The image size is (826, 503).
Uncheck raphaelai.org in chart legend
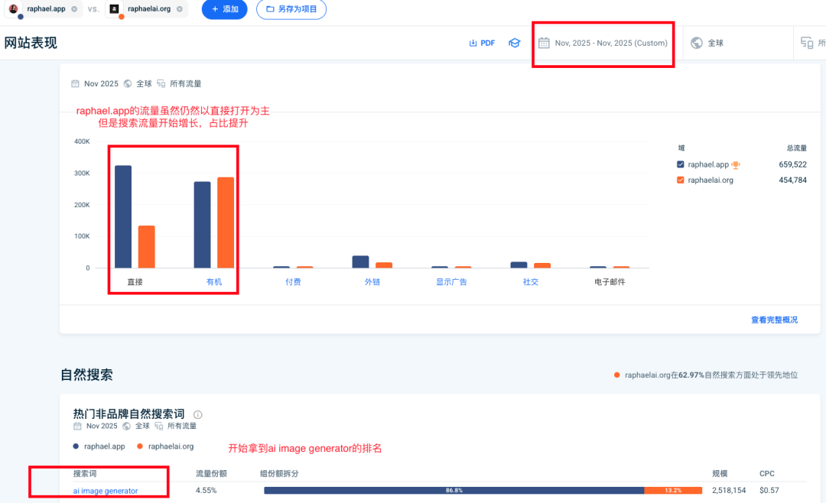pos(681,180)
